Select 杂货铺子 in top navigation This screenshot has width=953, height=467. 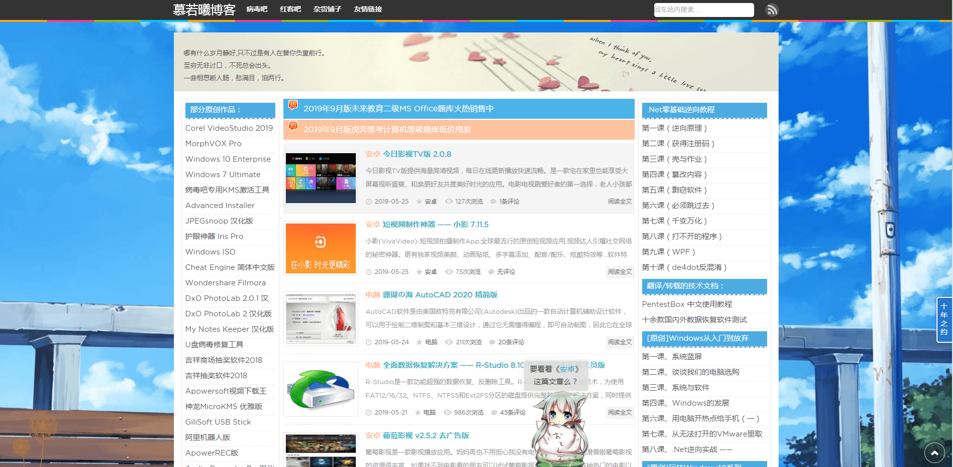click(x=327, y=9)
